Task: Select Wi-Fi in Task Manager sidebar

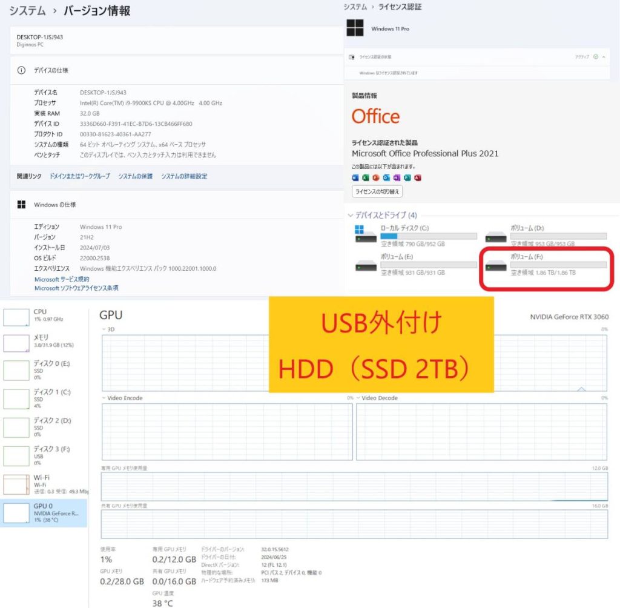Action: coord(44,484)
